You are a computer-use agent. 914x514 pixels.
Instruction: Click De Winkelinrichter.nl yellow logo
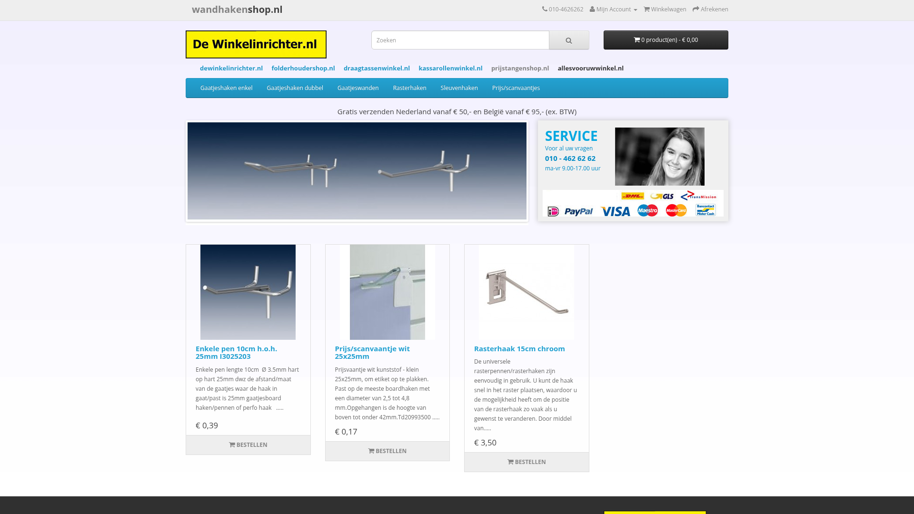[256, 44]
